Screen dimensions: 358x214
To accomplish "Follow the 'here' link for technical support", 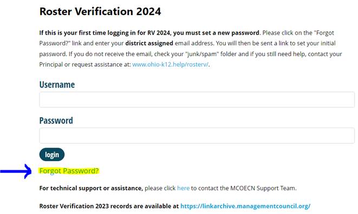I will click(x=184, y=188).
